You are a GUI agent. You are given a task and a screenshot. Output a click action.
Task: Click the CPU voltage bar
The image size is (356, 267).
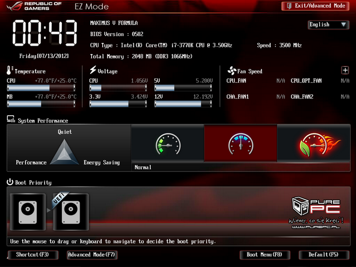coord(118,88)
